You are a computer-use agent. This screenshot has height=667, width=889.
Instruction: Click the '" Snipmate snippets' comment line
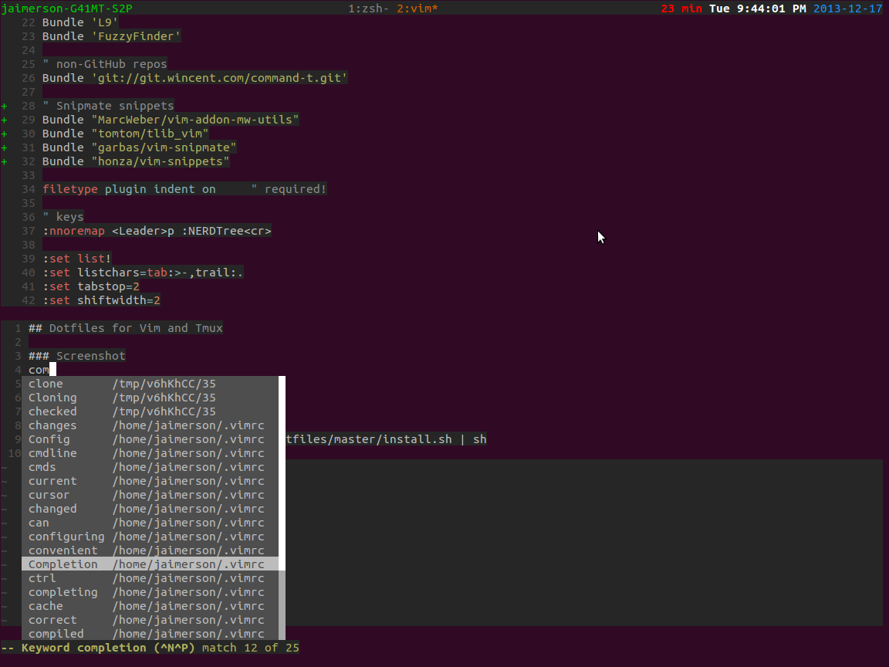tap(108, 106)
